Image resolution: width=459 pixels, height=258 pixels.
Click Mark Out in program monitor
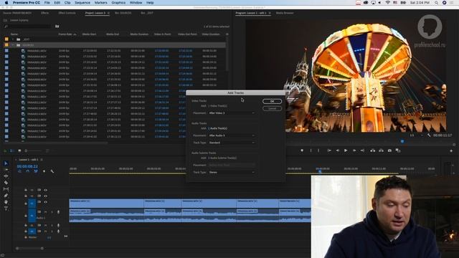318,150
